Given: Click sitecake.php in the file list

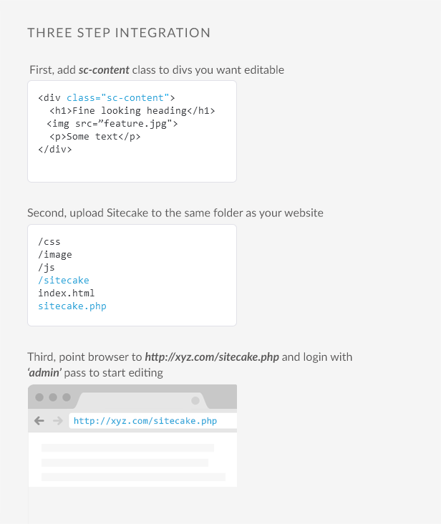Looking at the screenshot, I should (x=72, y=306).
